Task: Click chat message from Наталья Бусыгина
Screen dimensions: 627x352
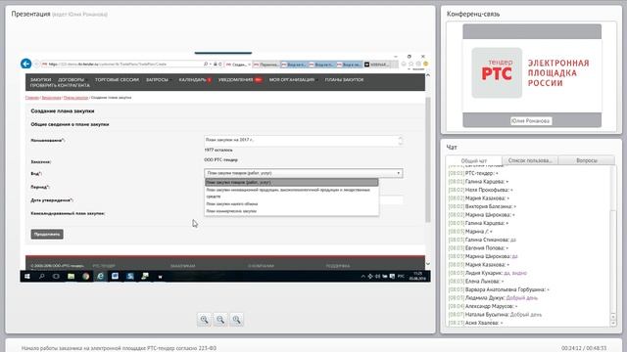Action: tap(495, 315)
